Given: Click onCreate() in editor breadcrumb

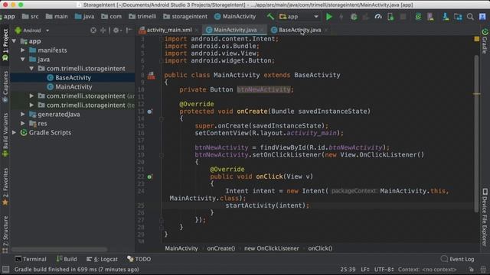Looking at the screenshot, I should point(221,248).
